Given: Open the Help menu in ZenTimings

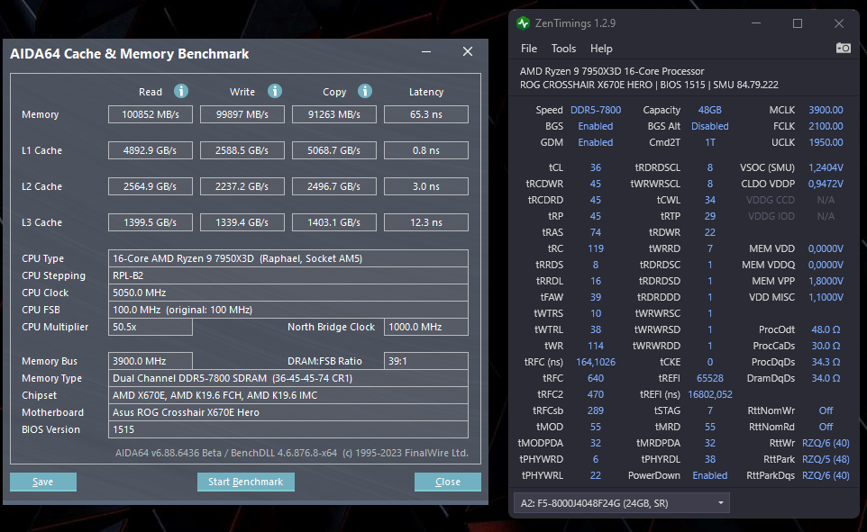Looking at the screenshot, I should coord(601,49).
